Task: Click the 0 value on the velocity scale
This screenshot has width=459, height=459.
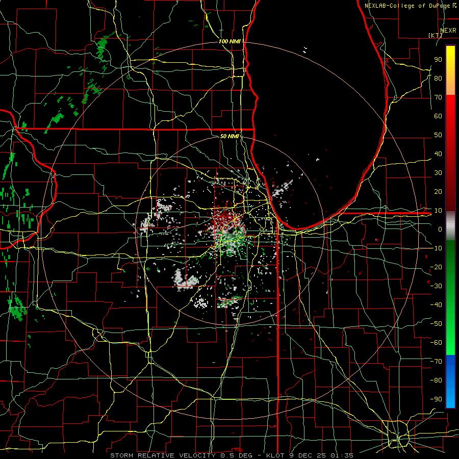Action: pyautogui.click(x=440, y=229)
